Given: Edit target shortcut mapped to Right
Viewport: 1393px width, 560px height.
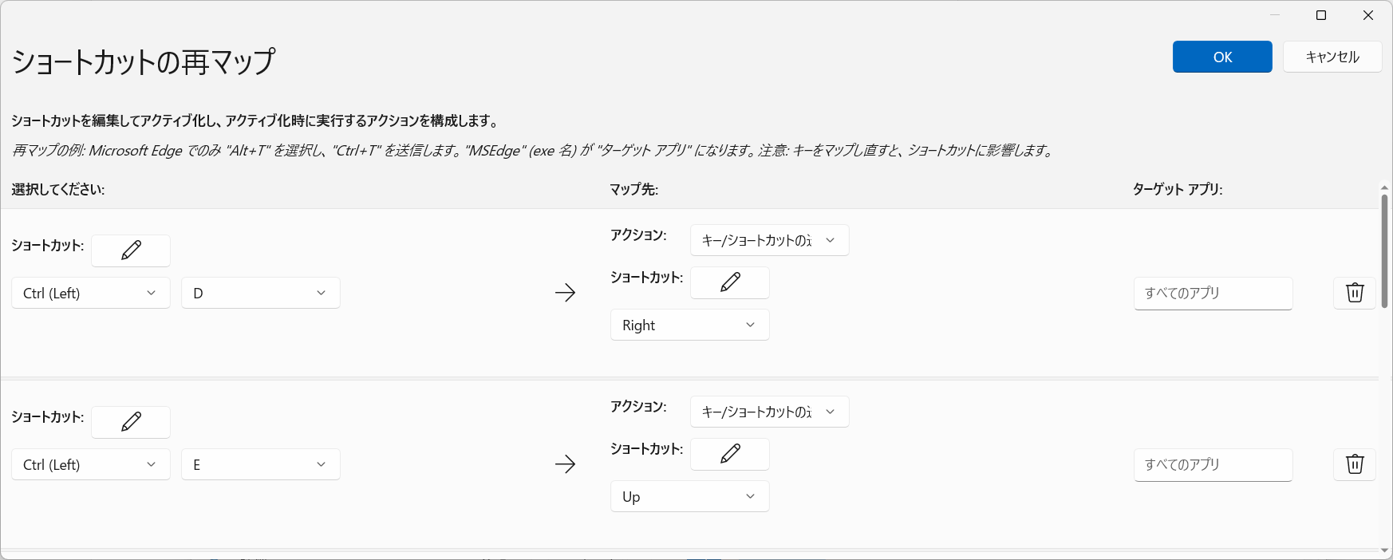Looking at the screenshot, I should point(730,282).
